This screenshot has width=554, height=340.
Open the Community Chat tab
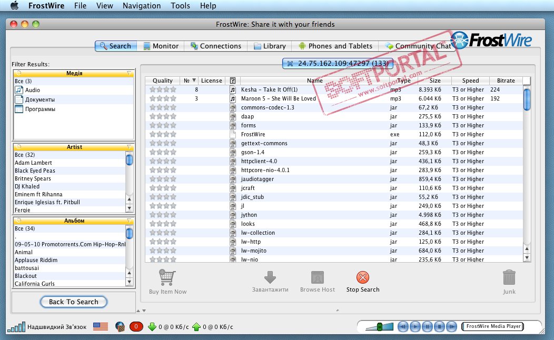(x=418, y=46)
